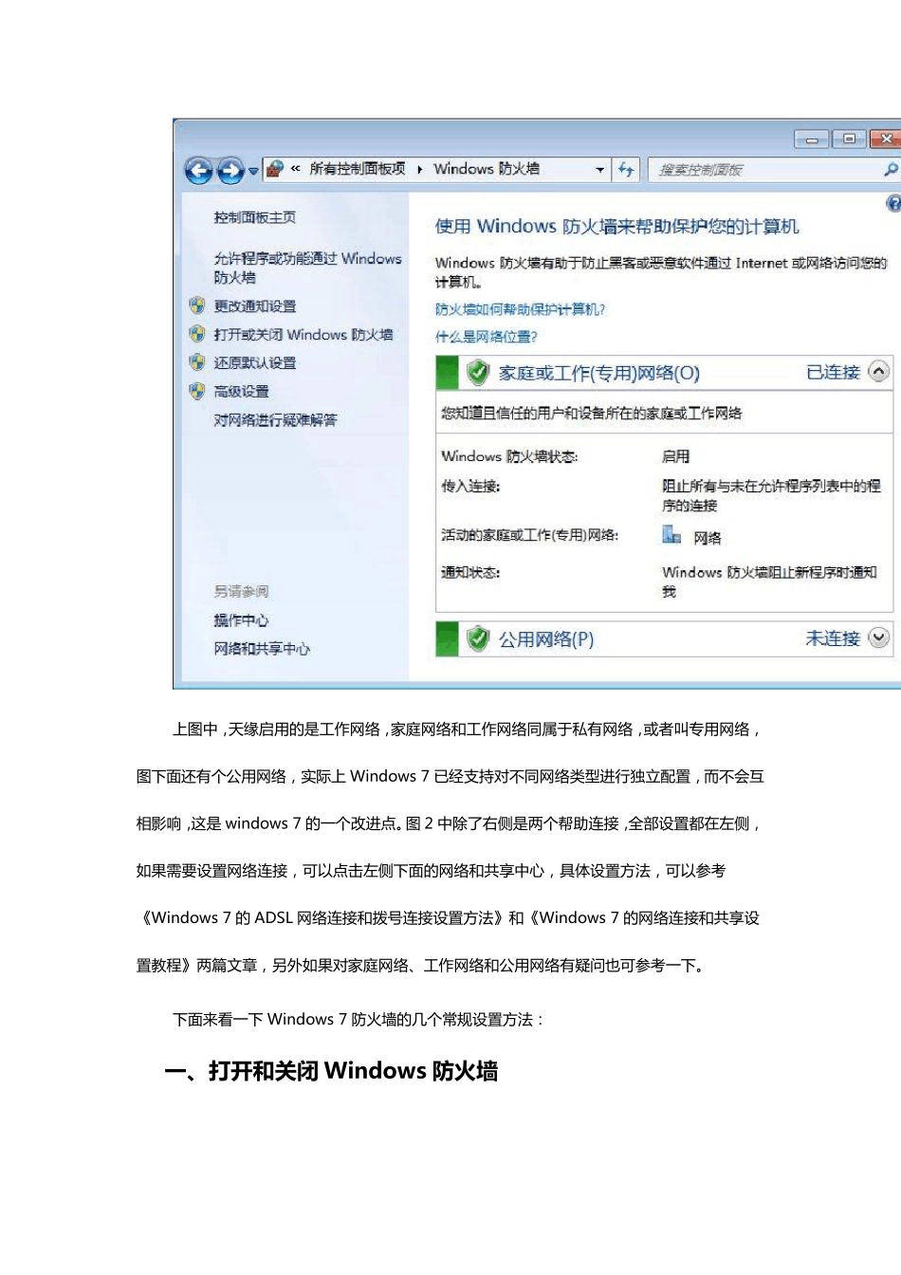Click the magnifier search icon
This screenshot has height=1275, width=901.
tap(891, 169)
